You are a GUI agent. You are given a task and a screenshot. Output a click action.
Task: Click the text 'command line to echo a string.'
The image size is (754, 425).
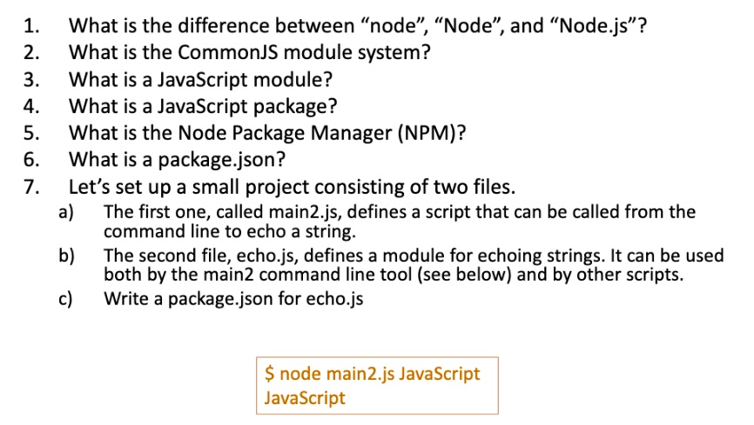point(230,231)
